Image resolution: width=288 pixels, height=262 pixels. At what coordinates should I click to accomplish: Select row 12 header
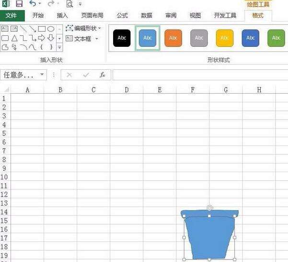coord(4,195)
